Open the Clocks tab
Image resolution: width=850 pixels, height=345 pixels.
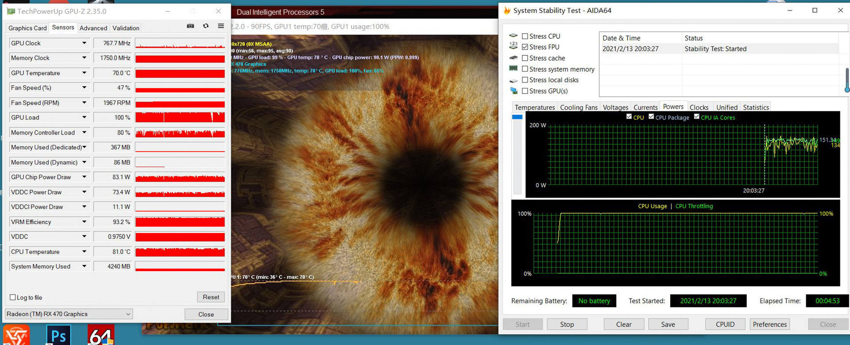point(699,107)
